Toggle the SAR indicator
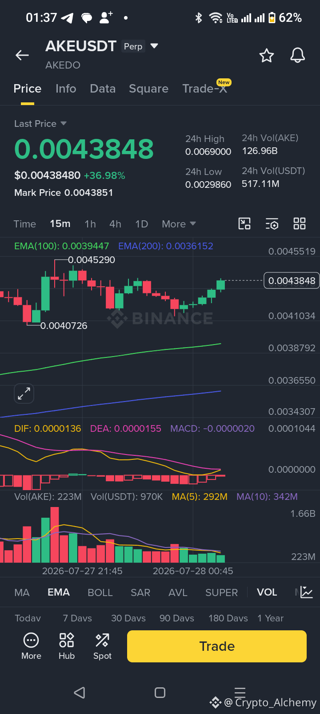This screenshot has width=320, height=714. [x=140, y=592]
